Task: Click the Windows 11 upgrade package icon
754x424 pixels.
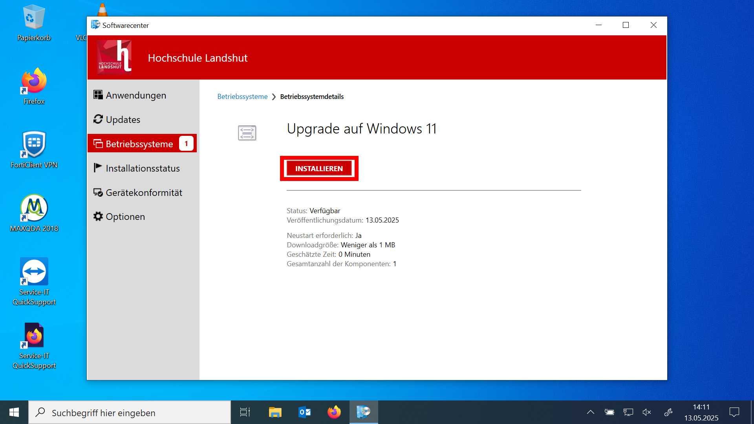Action: pyautogui.click(x=247, y=133)
